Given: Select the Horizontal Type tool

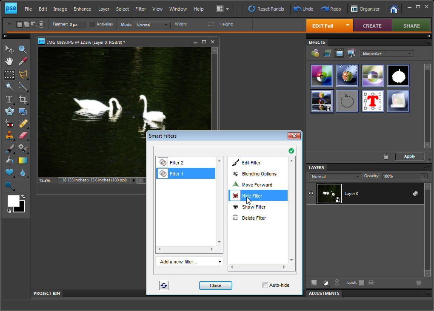Looking at the screenshot, I should pyautogui.click(x=9, y=99).
